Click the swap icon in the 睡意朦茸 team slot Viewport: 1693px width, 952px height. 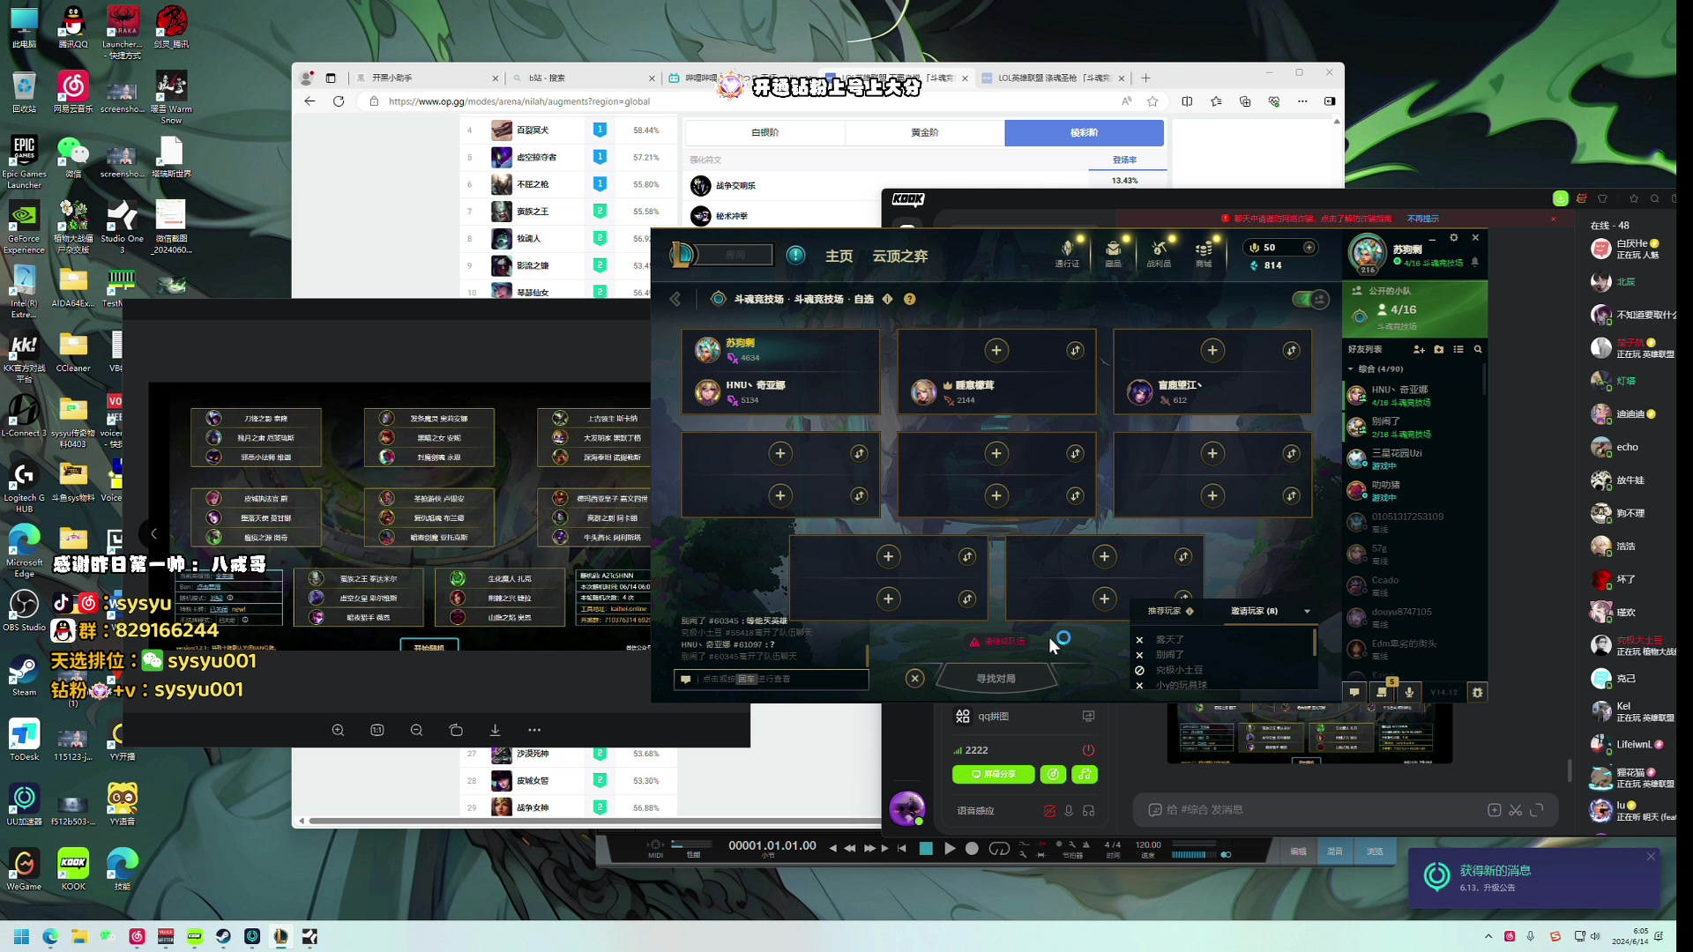1075,350
